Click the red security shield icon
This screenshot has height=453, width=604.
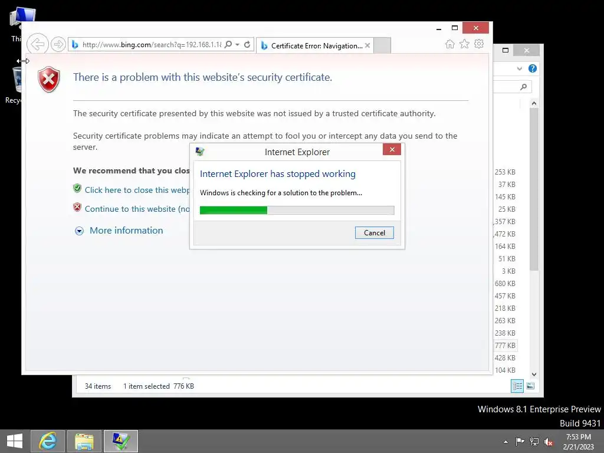[x=49, y=80]
